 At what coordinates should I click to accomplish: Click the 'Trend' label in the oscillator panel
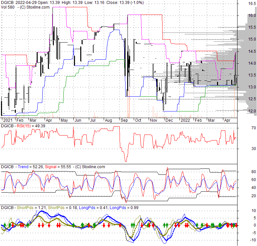coord(23,167)
